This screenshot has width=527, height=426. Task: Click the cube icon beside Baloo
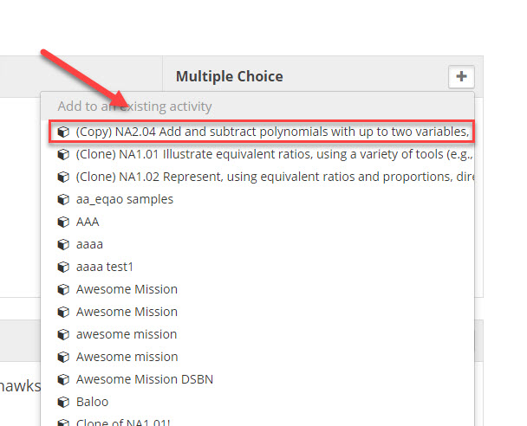(x=63, y=402)
